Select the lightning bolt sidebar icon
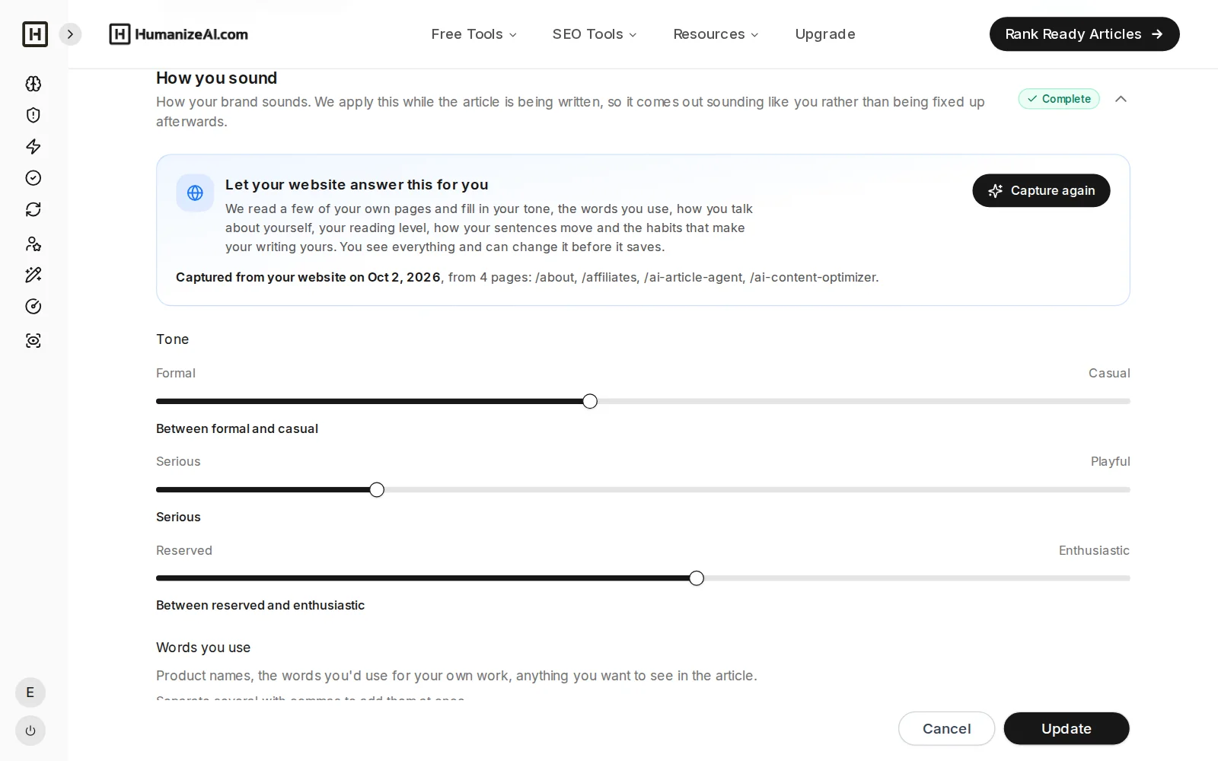Image resolution: width=1218 pixels, height=761 pixels. click(x=33, y=147)
